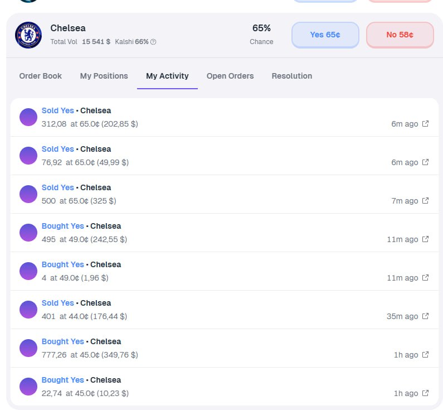Click avatar of the 495 Bought Yes row
This screenshot has height=410, width=443.
(x=28, y=233)
